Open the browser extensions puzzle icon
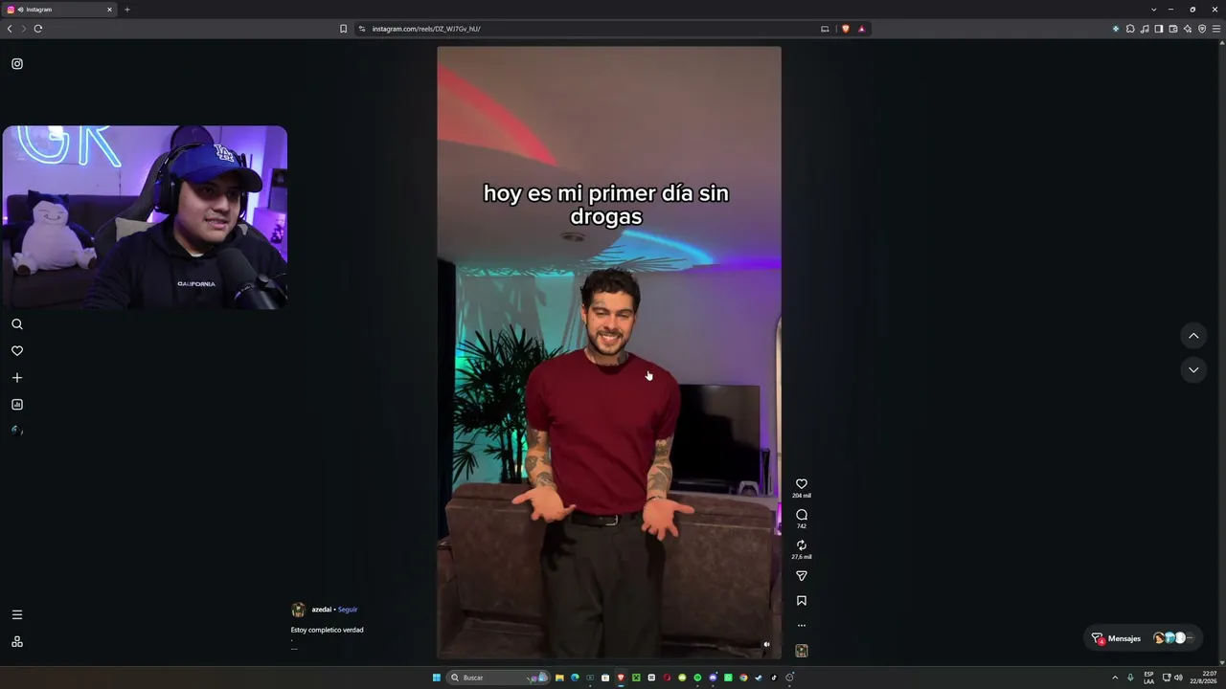Image resolution: width=1226 pixels, height=689 pixels. [x=1130, y=29]
